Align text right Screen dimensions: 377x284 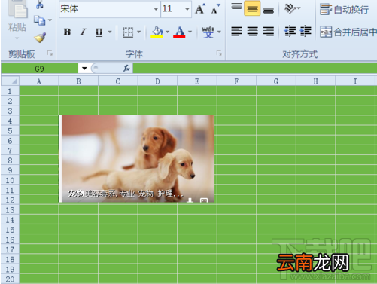pos(269,32)
